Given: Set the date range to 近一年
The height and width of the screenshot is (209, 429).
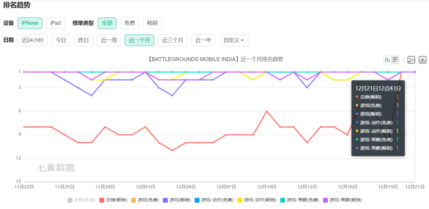Looking at the screenshot, I should click(x=203, y=40).
